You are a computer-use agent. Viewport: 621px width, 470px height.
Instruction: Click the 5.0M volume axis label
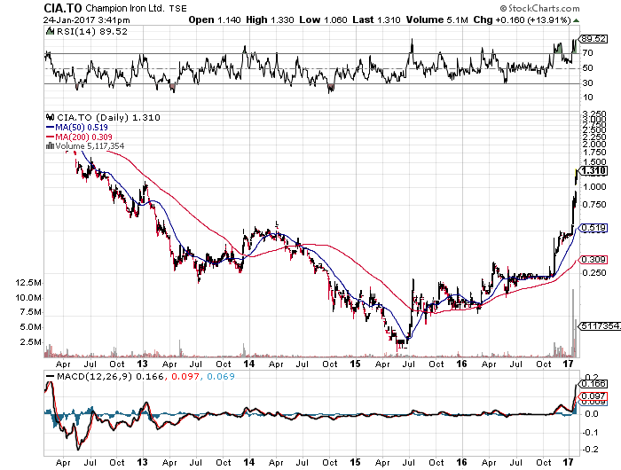pyautogui.click(x=31, y=327)
